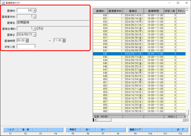Select row 640 dated 2024/09/06(金)

pos(139,47)
